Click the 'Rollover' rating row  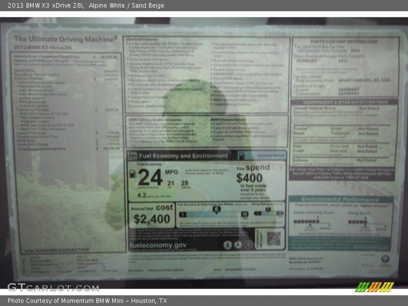(341, 160)
